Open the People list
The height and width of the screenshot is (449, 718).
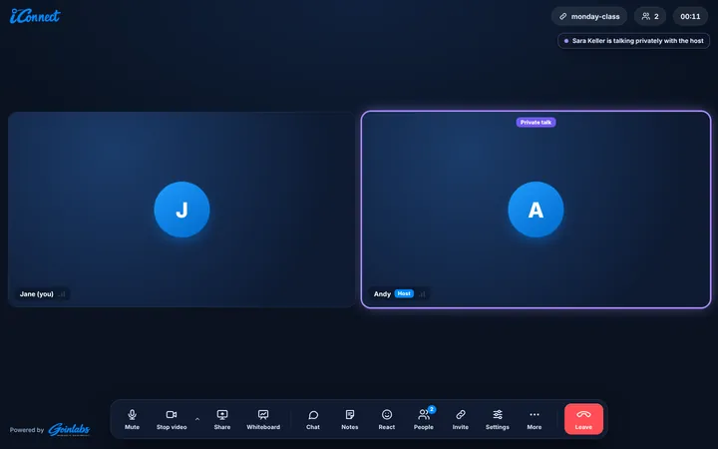tap(424, 419)
